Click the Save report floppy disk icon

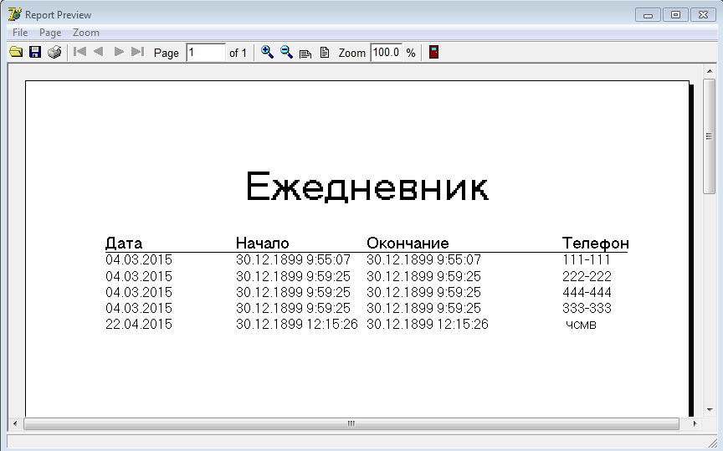(35, 52)
